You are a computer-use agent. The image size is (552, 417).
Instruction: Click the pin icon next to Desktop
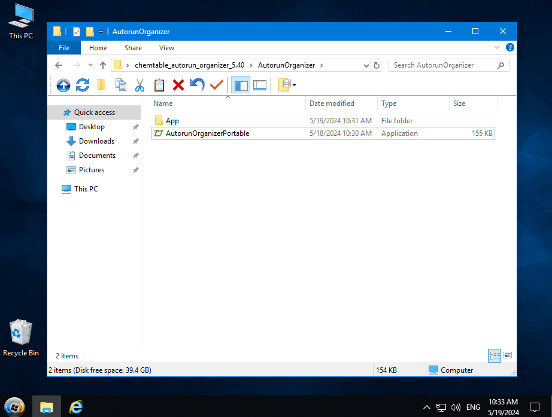(x=135, y=127)
